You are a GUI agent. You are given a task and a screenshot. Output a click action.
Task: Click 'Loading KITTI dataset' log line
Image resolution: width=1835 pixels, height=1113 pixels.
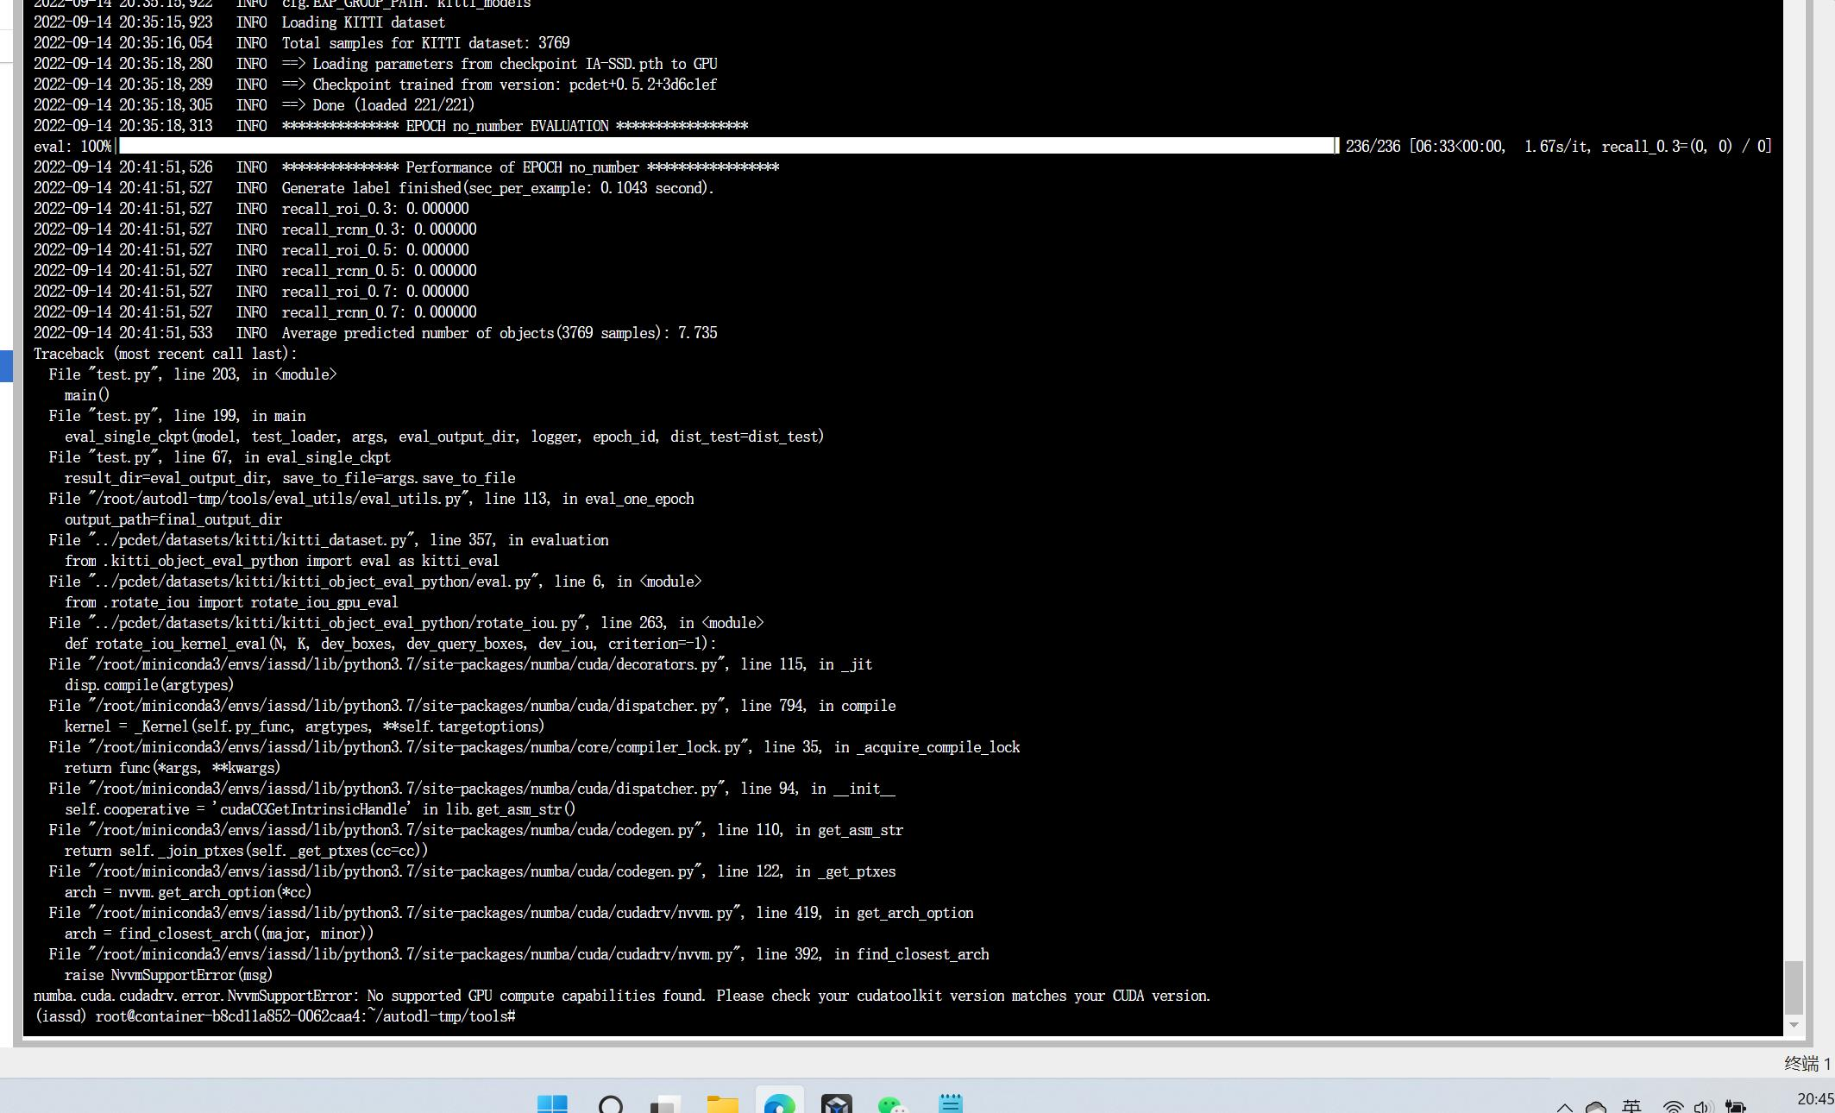point(363,22)
